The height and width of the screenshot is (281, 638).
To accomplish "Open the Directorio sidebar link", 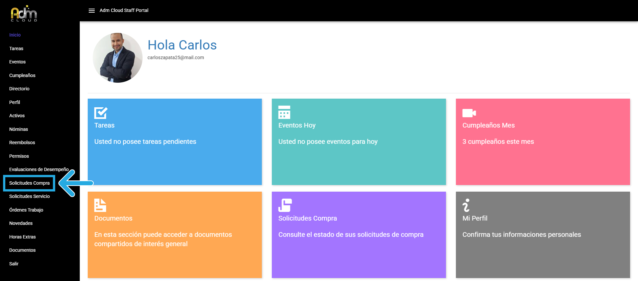I will 19,89.
